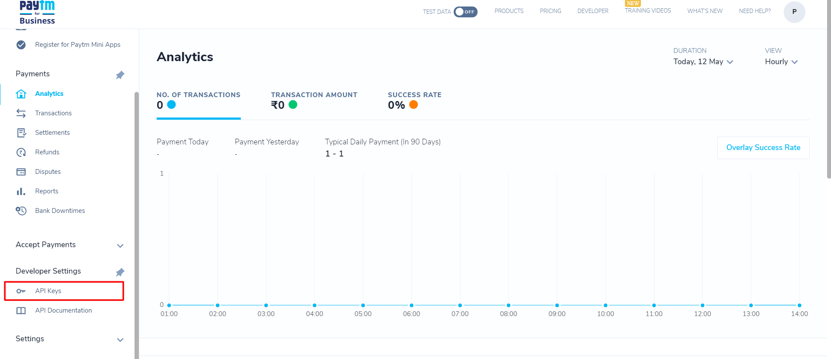The height and width of the screenshot is (359, 831).
Task: Click the Analytics home icon
Action: click(21, 94)
